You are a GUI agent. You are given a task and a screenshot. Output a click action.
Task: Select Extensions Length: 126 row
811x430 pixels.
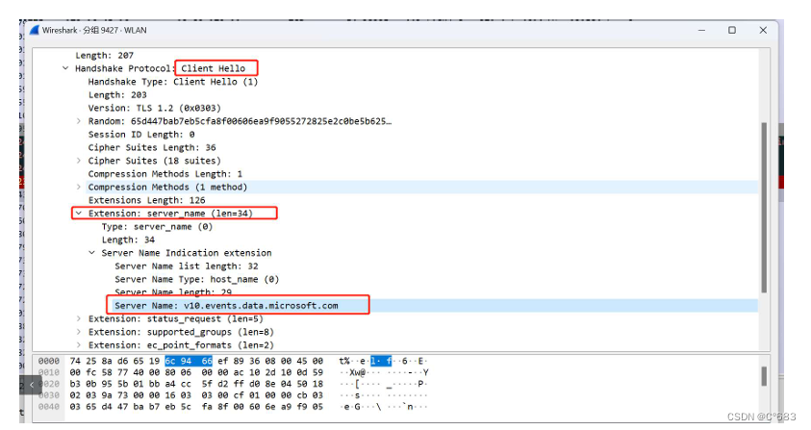click(146, 200)
